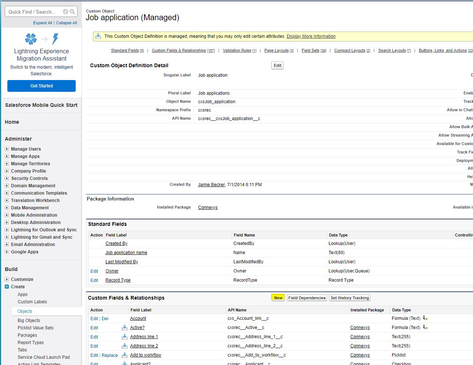Open the Salesforce Mobile Quick Start item
The width and height of the screenshot is (473, 365).
(41, 105)
